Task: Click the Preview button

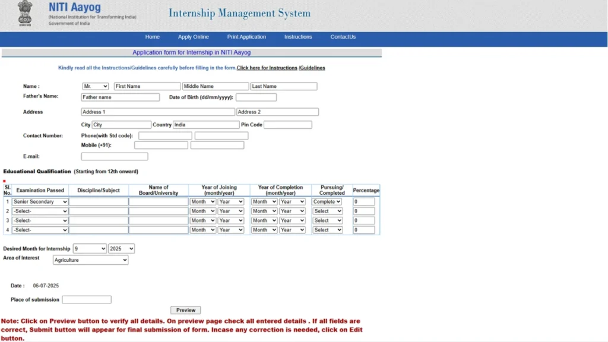Action: (x=185, y=310)
